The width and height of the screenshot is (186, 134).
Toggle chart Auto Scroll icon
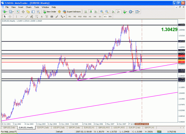tap(113, 12)
